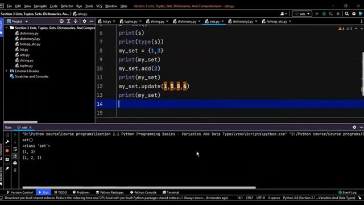The width and height of the screenshot is (364, 205).
Task: Open the Terminal tool window
Action: [x=171, y=192]
